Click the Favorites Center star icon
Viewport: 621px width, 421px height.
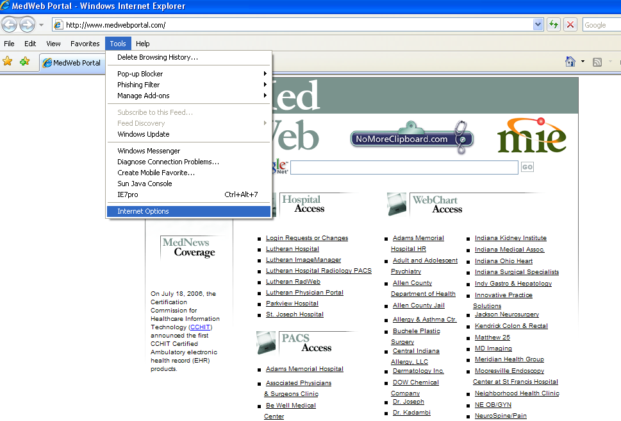pos(8,62)
